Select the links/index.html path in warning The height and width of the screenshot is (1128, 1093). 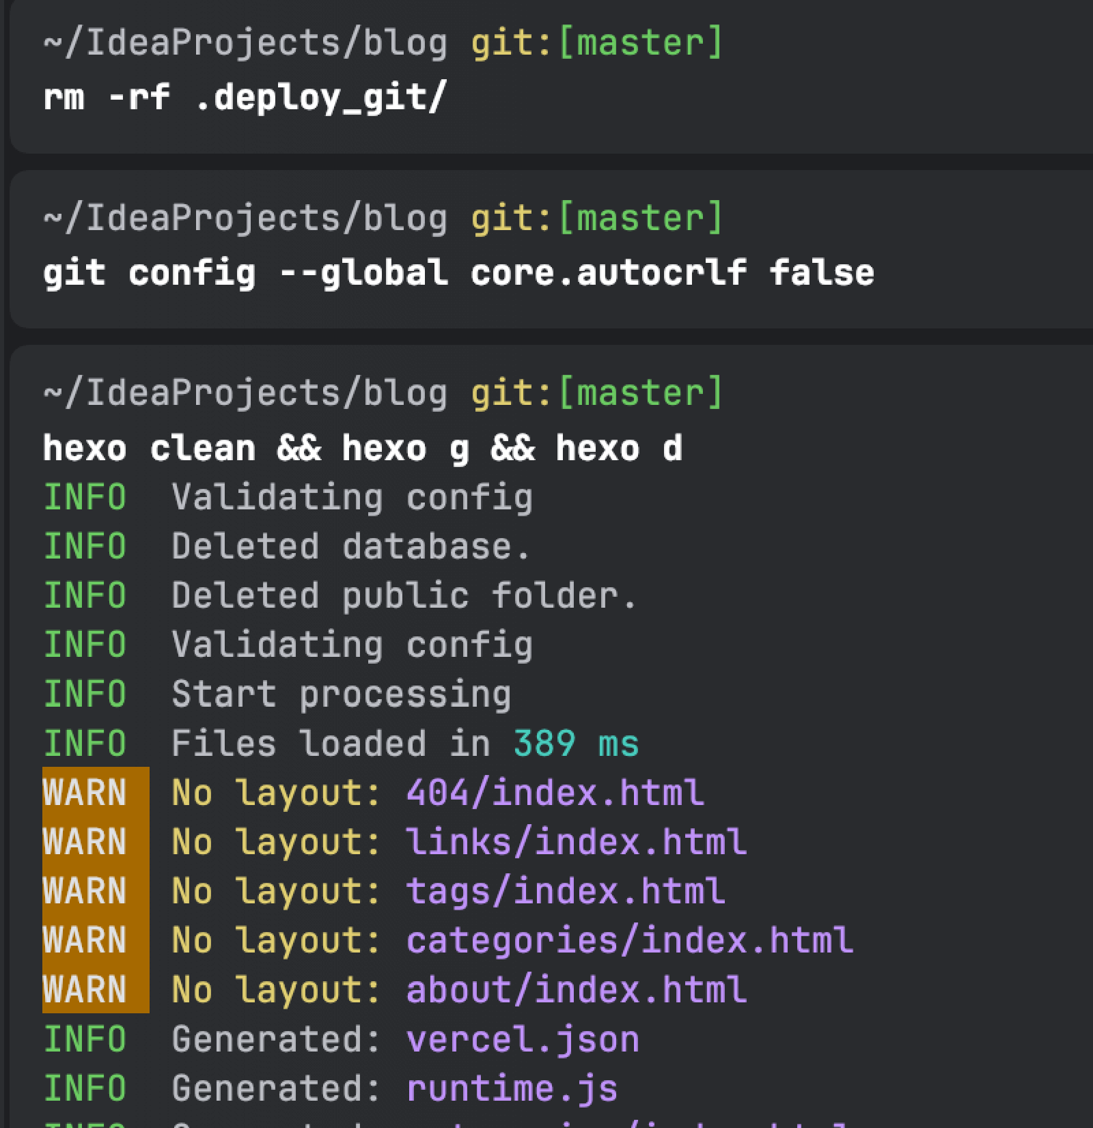(576, 842)
